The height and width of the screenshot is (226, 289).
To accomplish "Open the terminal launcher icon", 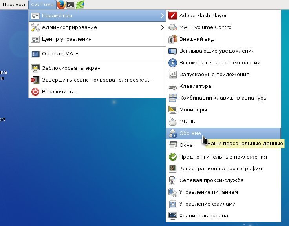I will pos(71,5).
